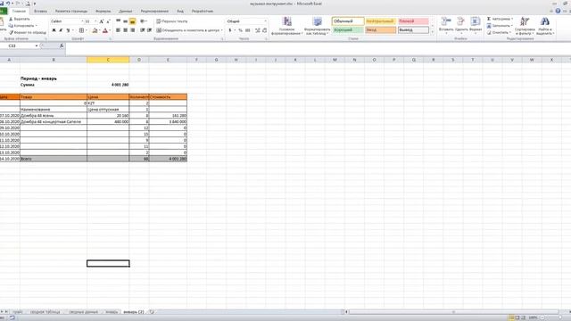The height and width of the screenshot is (321, 571).
Task: Apply accounting currency format icon
Action: 230,30
